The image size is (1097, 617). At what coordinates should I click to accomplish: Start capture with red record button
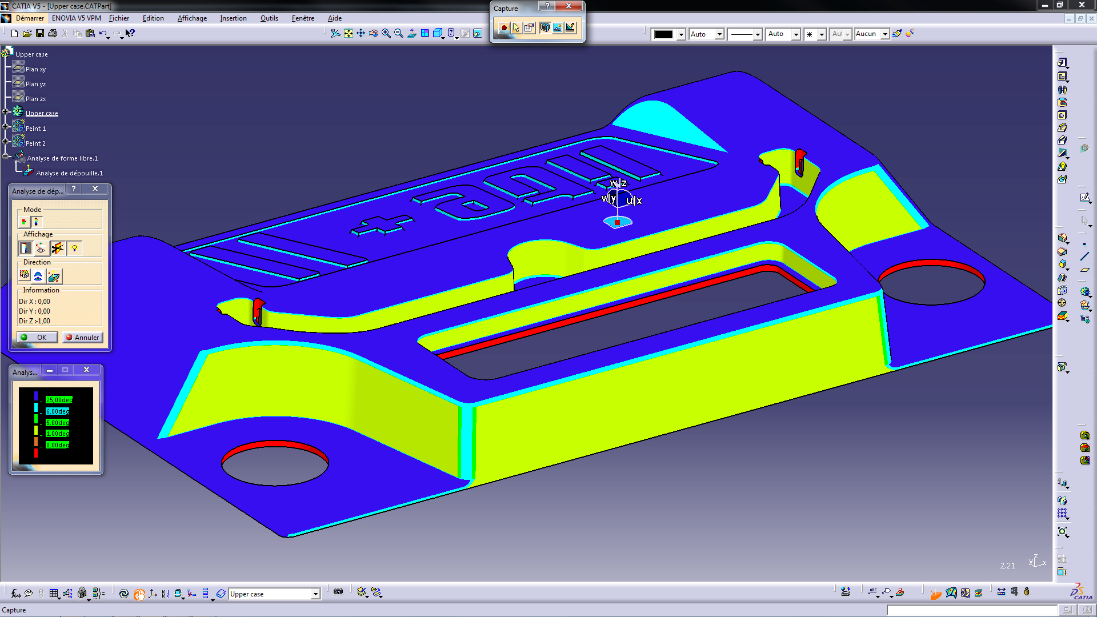tap(504, 27)
